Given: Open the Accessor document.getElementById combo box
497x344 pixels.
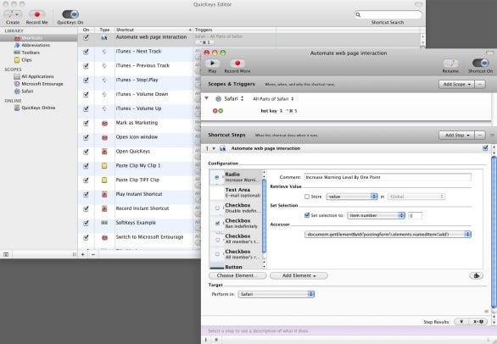Looking at the screenshot, I should pyautogui.click(x=388, y=235).
